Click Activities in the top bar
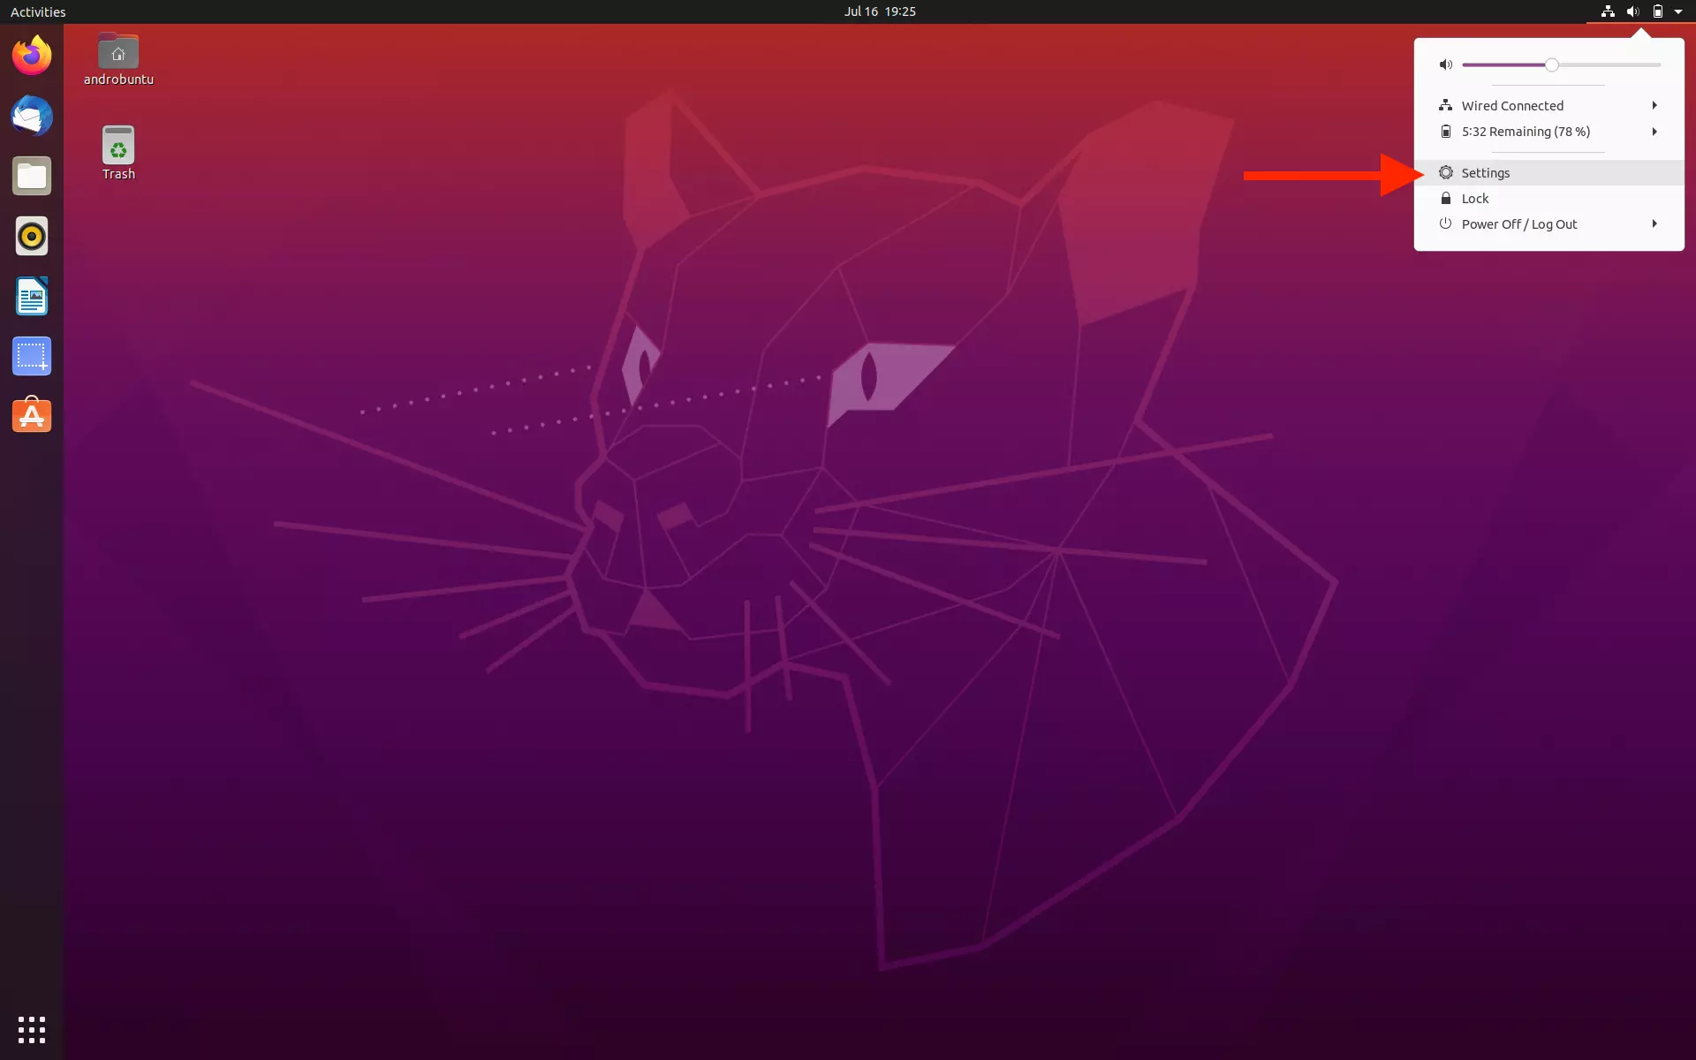Screen dimensions: 1696x1060 coord(37,11)
